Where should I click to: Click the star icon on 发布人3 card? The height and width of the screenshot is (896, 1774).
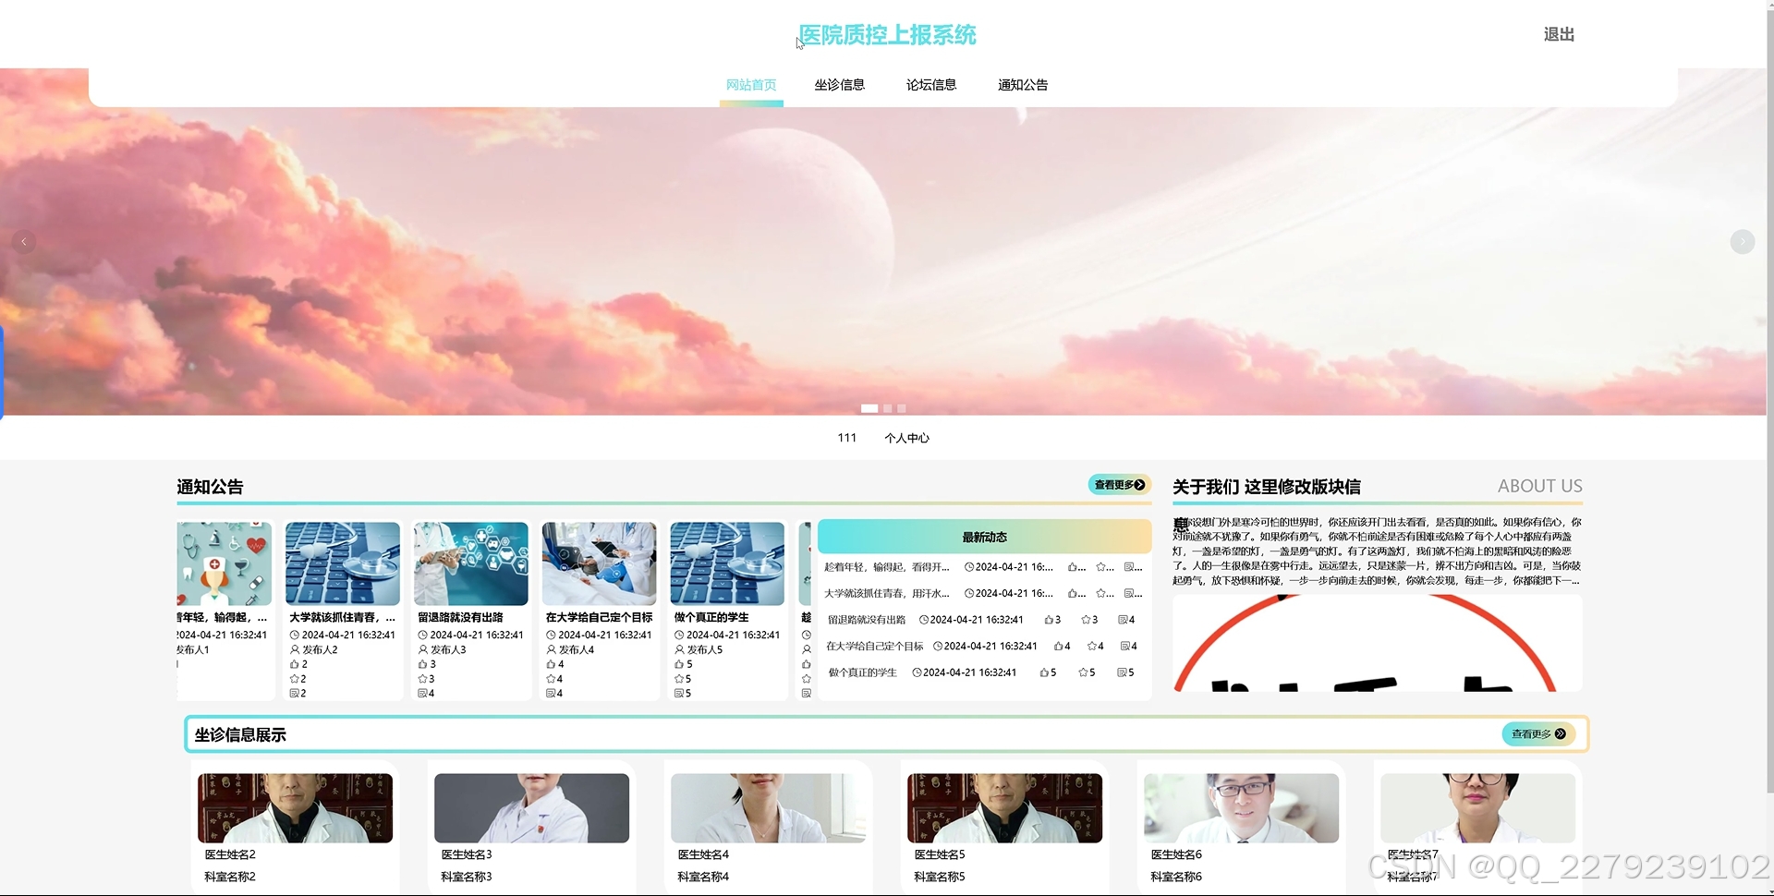pos(423,679)
